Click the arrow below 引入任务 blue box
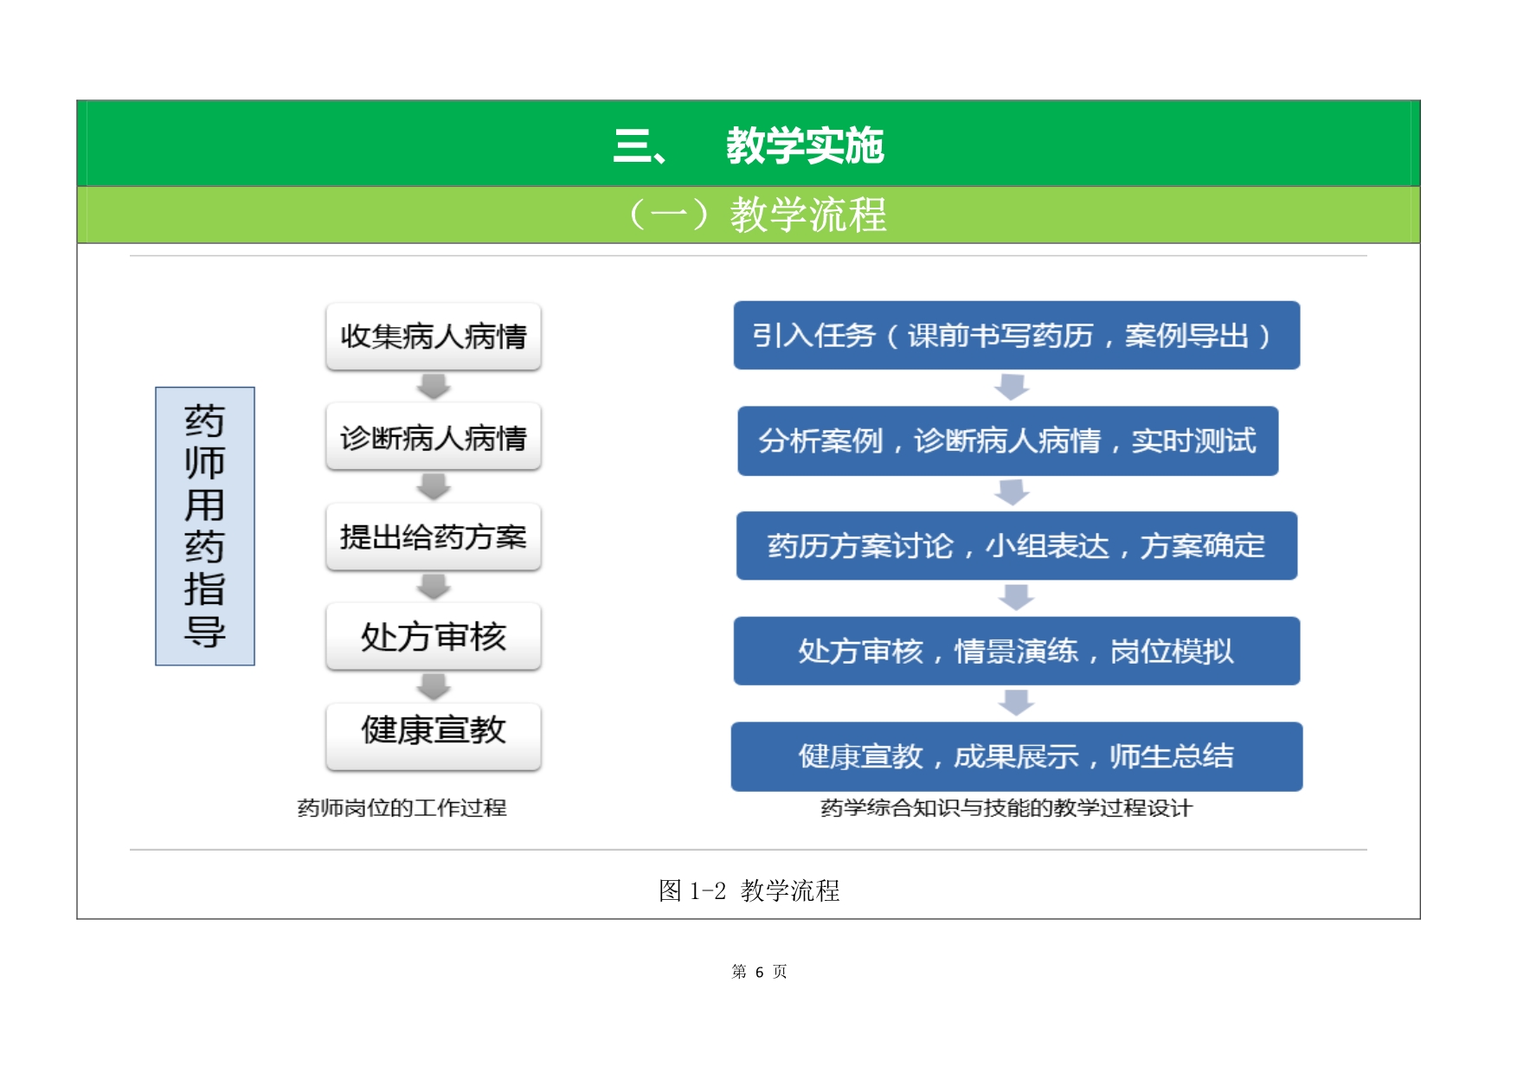 1012,387
